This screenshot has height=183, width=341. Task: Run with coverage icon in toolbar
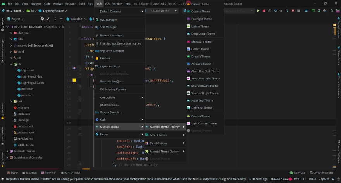tap(270, 11)
